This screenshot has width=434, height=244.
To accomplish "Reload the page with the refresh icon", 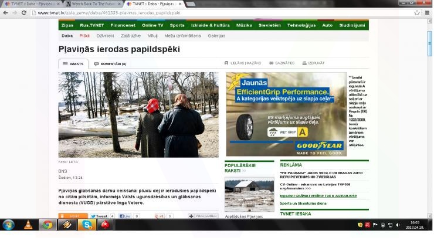I will click(x=25, y=12).
